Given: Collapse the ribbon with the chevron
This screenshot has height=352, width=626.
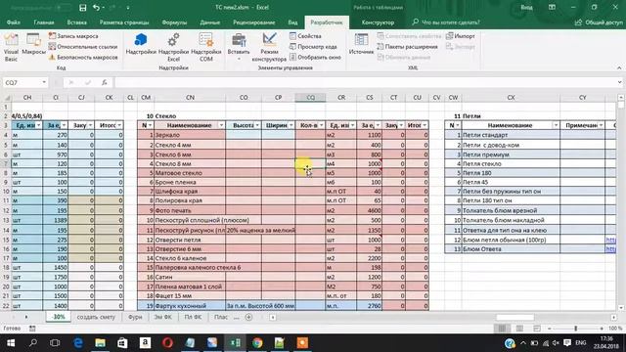Looking at the screenshot, I should 619,67.
